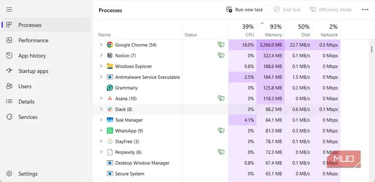Select the Google Chrome app icon
The height and width of the screenshot is (182, 375).
pos(110,44)
